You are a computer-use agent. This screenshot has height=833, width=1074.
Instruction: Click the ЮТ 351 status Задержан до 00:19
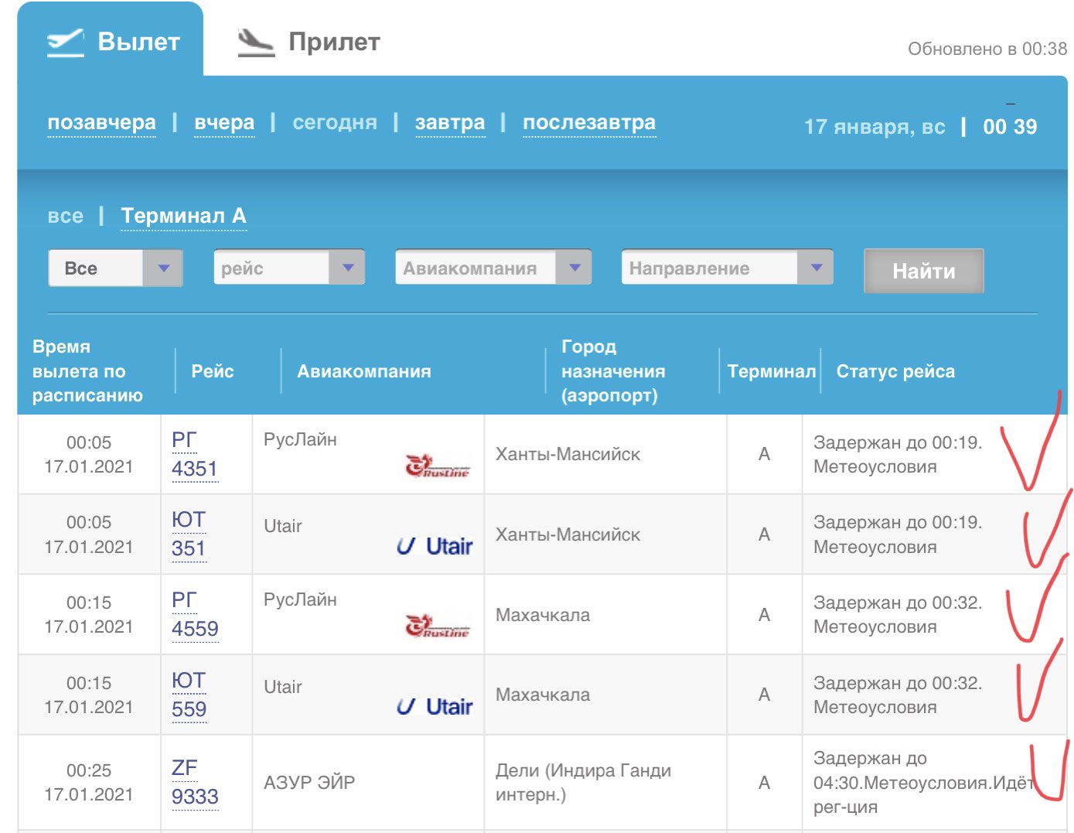pyautogui.click(x=898, y=534)
